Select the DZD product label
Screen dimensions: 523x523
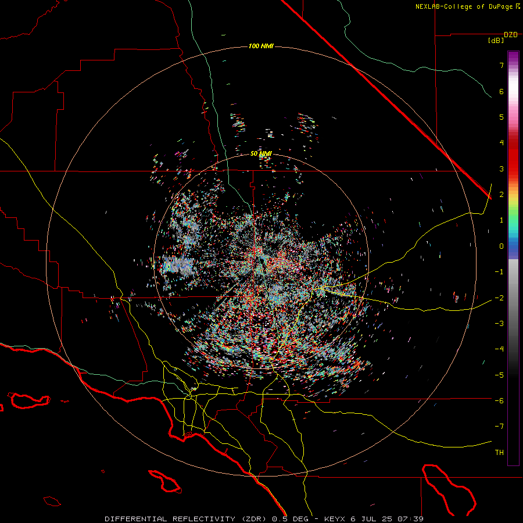(510, 35)
